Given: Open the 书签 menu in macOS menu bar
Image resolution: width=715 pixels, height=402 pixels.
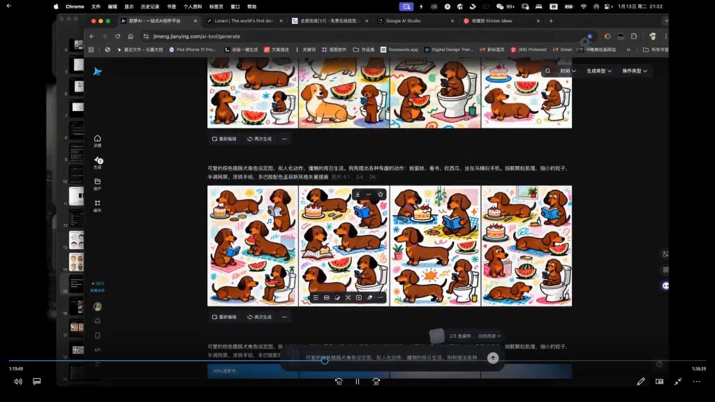Looking at the screenshot, I should pyautogui.click(x=172, y=7).
